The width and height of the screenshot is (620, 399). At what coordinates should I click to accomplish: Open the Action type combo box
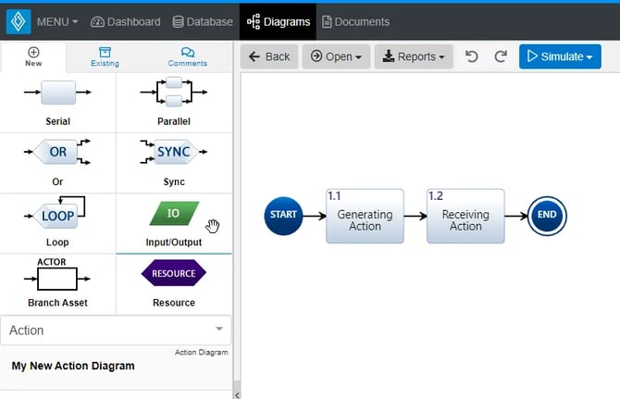pyautogui.click(x=116, y=330)
